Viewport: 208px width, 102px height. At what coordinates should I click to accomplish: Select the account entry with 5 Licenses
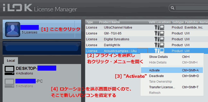(42, 29)
